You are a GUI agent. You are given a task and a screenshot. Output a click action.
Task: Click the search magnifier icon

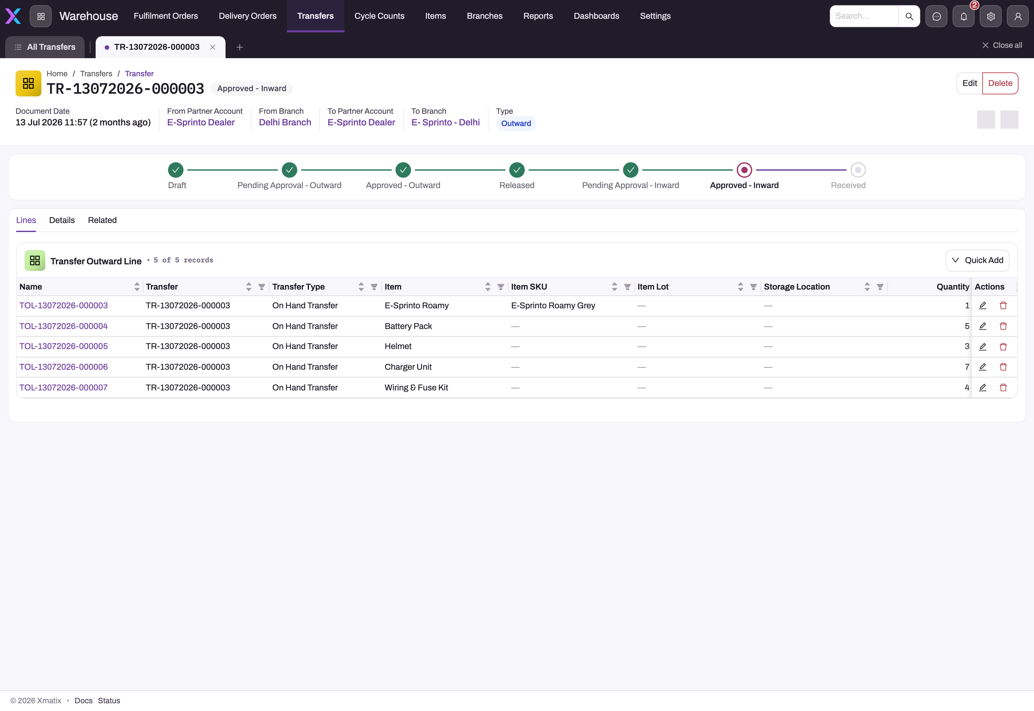click(909, 16)
